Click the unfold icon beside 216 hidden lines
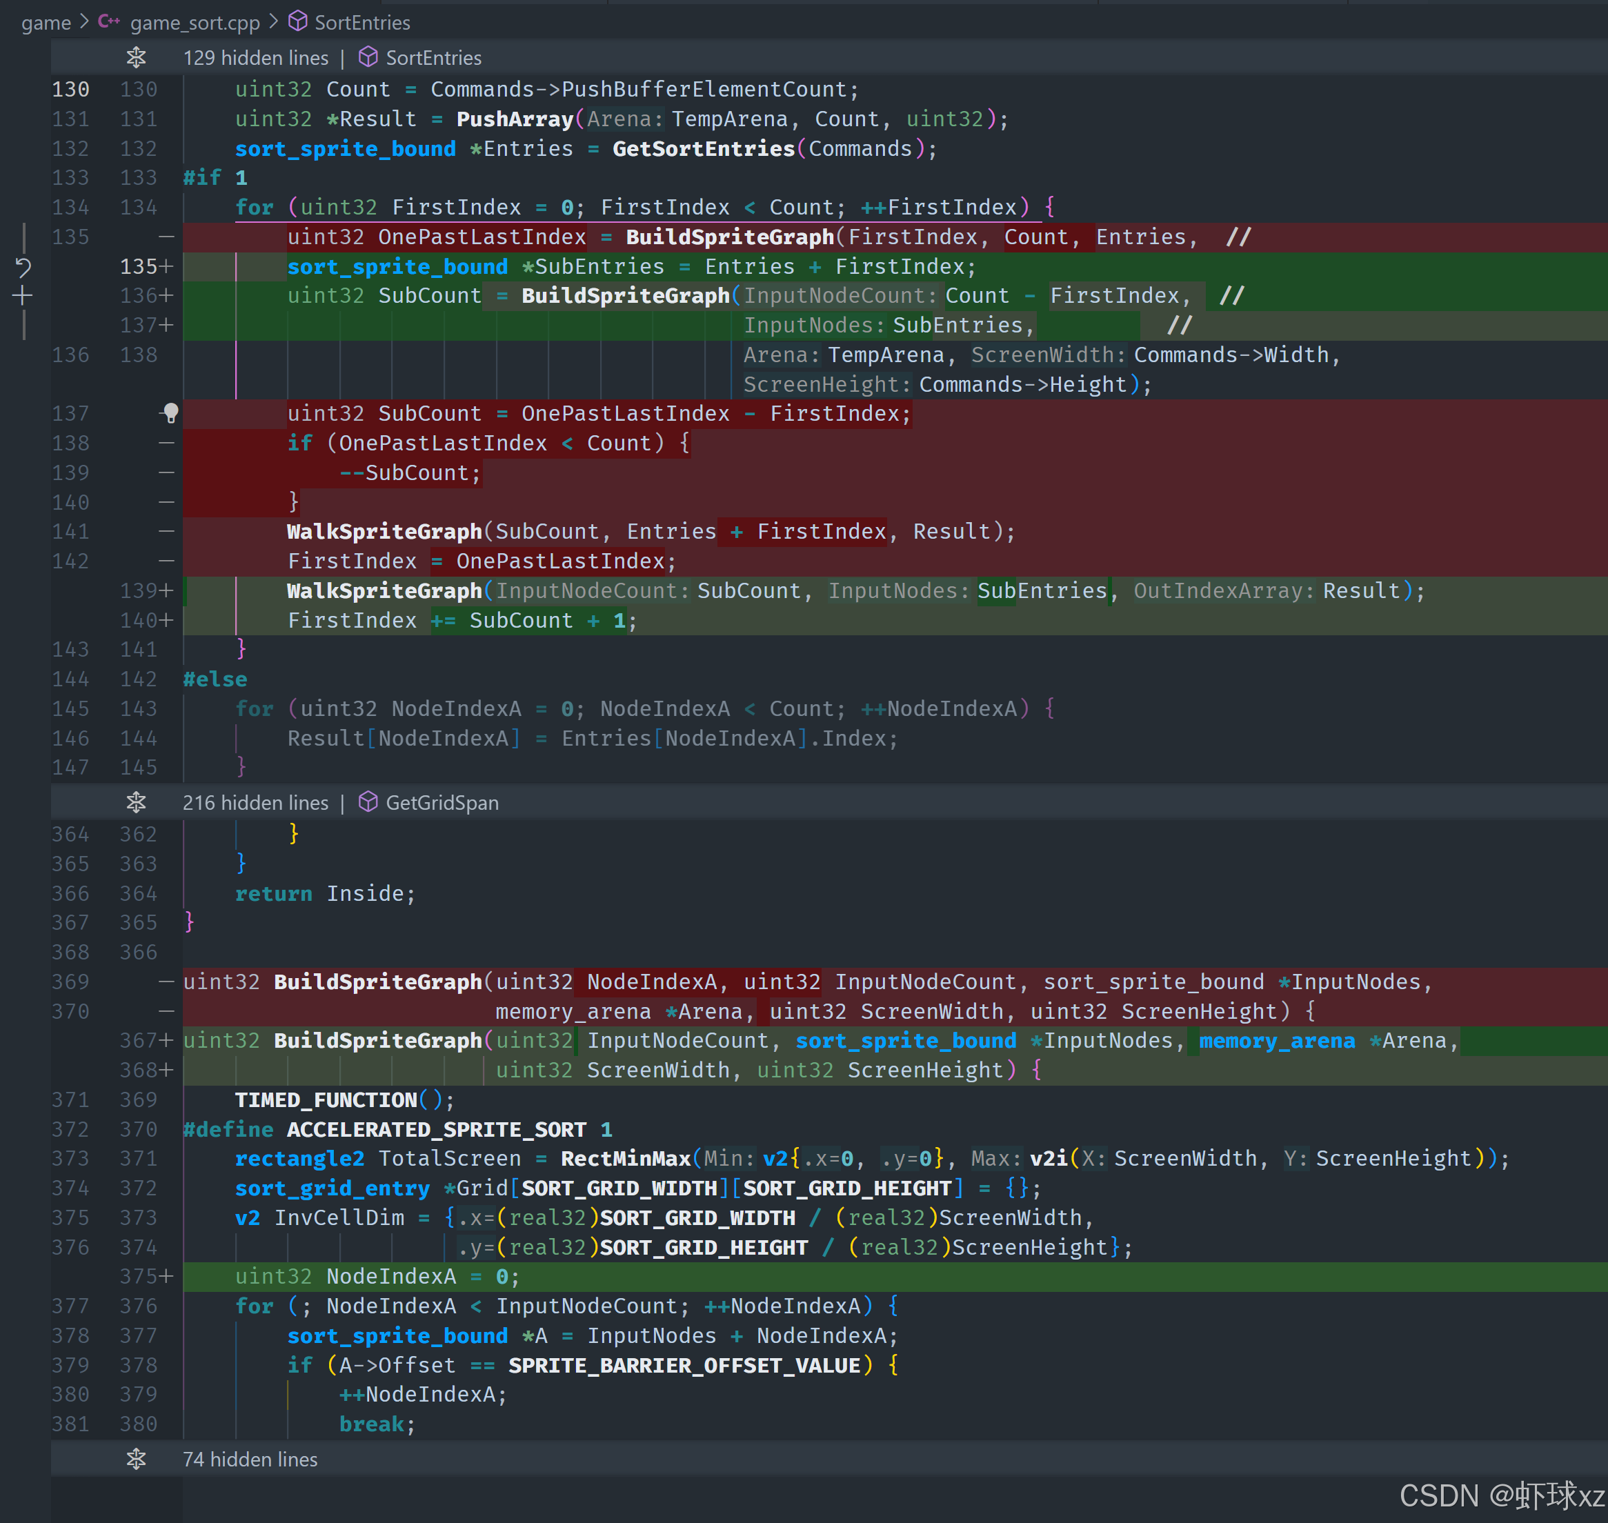1608x1523 pixels. coord(137,802)
